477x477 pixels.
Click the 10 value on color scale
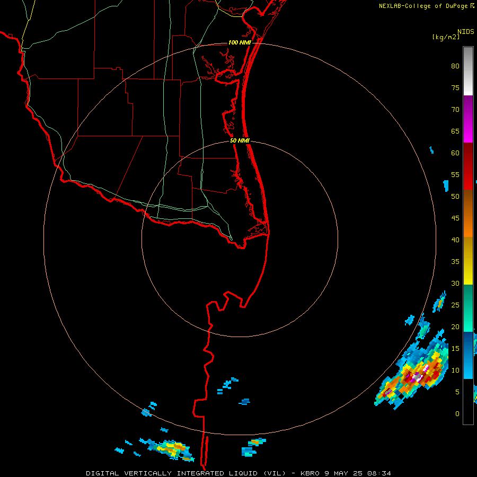(455, 370)
